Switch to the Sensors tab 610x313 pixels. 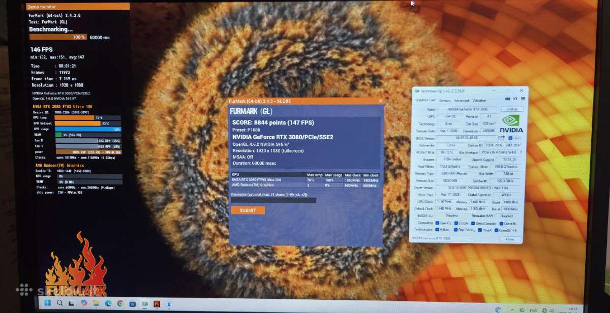pos(445,101)
